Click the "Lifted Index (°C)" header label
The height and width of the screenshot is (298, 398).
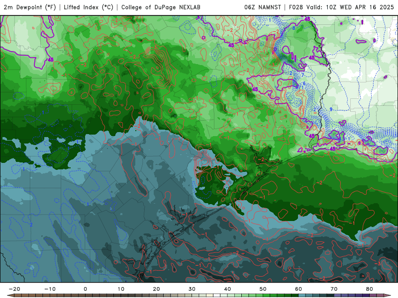pos(89,7)
